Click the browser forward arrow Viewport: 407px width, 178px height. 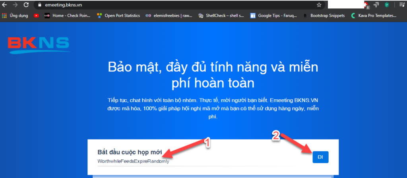click(16, 5)
